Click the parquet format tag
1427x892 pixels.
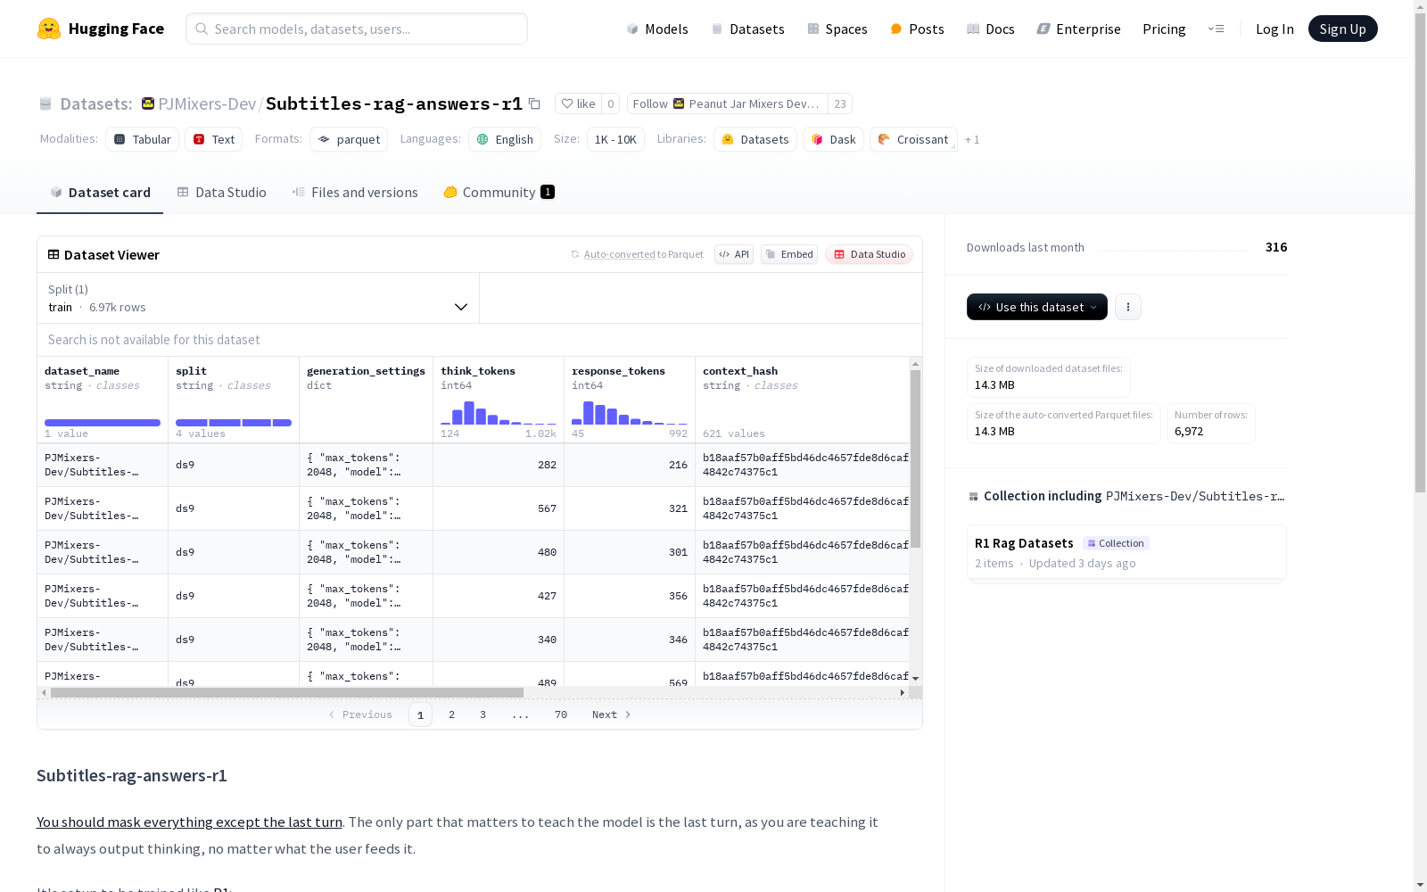pos(349,139)
